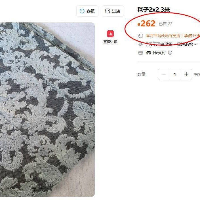Show info for 信用卡支付
This screenshot has width=200, height=200.
170,53
